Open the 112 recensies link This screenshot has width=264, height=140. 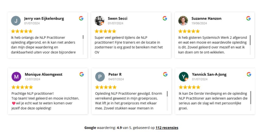167,128
